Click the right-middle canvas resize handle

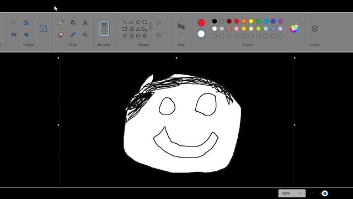(x=295, y=125)
